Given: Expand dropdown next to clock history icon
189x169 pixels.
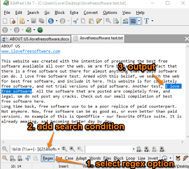Looking at the screenshot, I should [x=170, y=158].
